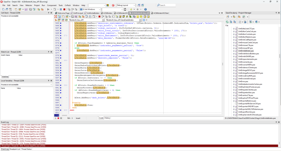Select the Watches tab in Watch List
Image resolution: width=281 pixels, height=151 pixels.
pos(5,77)
